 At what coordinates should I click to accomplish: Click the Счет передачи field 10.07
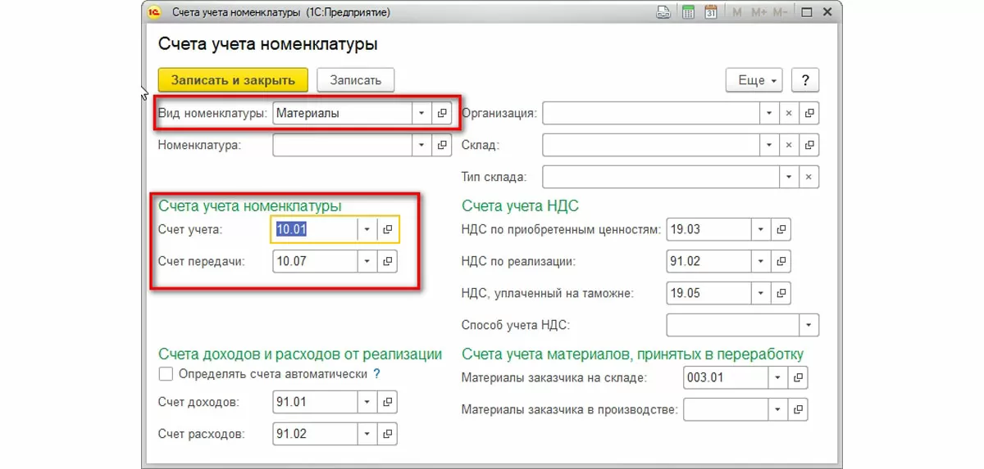[315, 261]
